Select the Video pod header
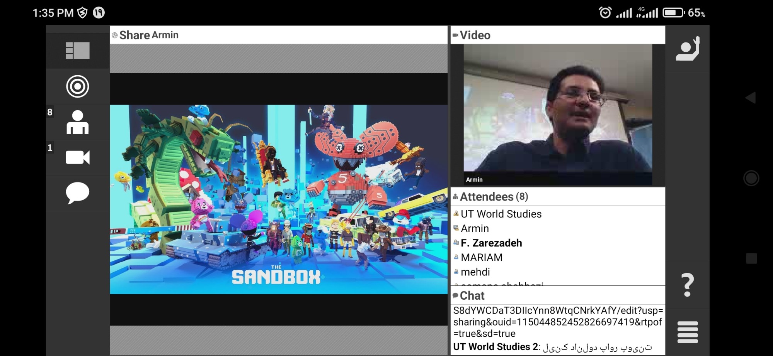 [x=558, y=35]
